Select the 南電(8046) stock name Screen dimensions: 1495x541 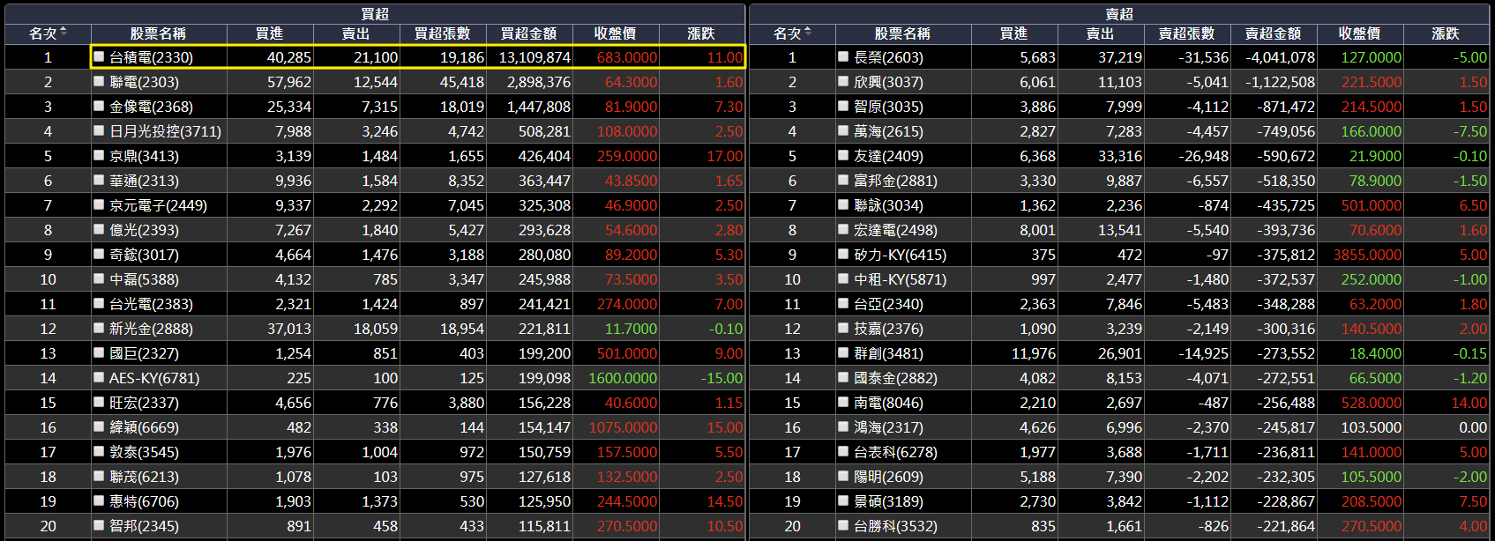click(888, 403)
